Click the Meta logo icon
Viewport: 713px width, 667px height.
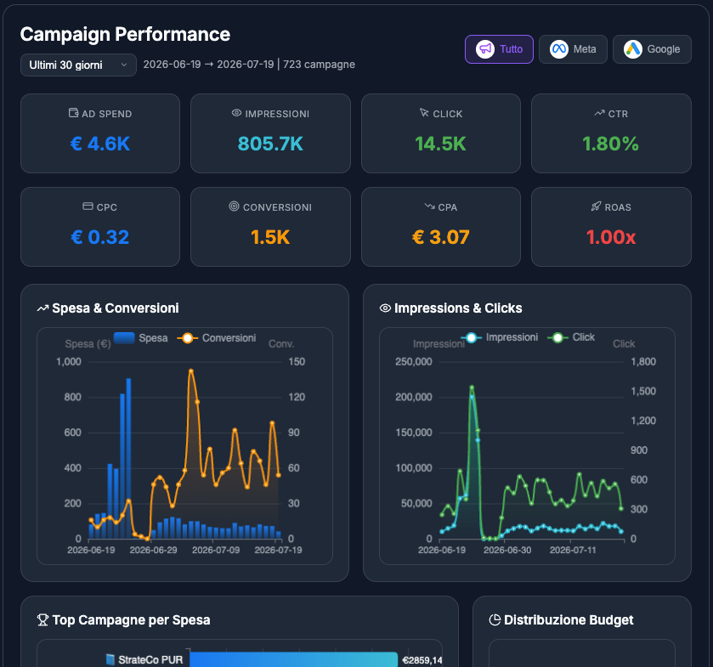559,49
